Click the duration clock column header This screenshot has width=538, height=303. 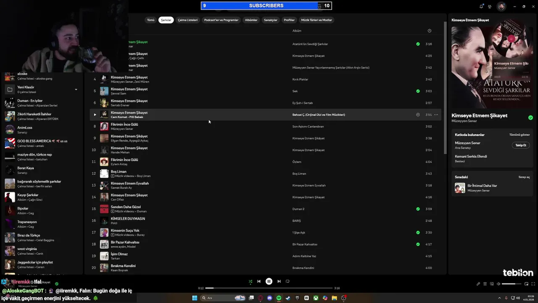(429, 31)
